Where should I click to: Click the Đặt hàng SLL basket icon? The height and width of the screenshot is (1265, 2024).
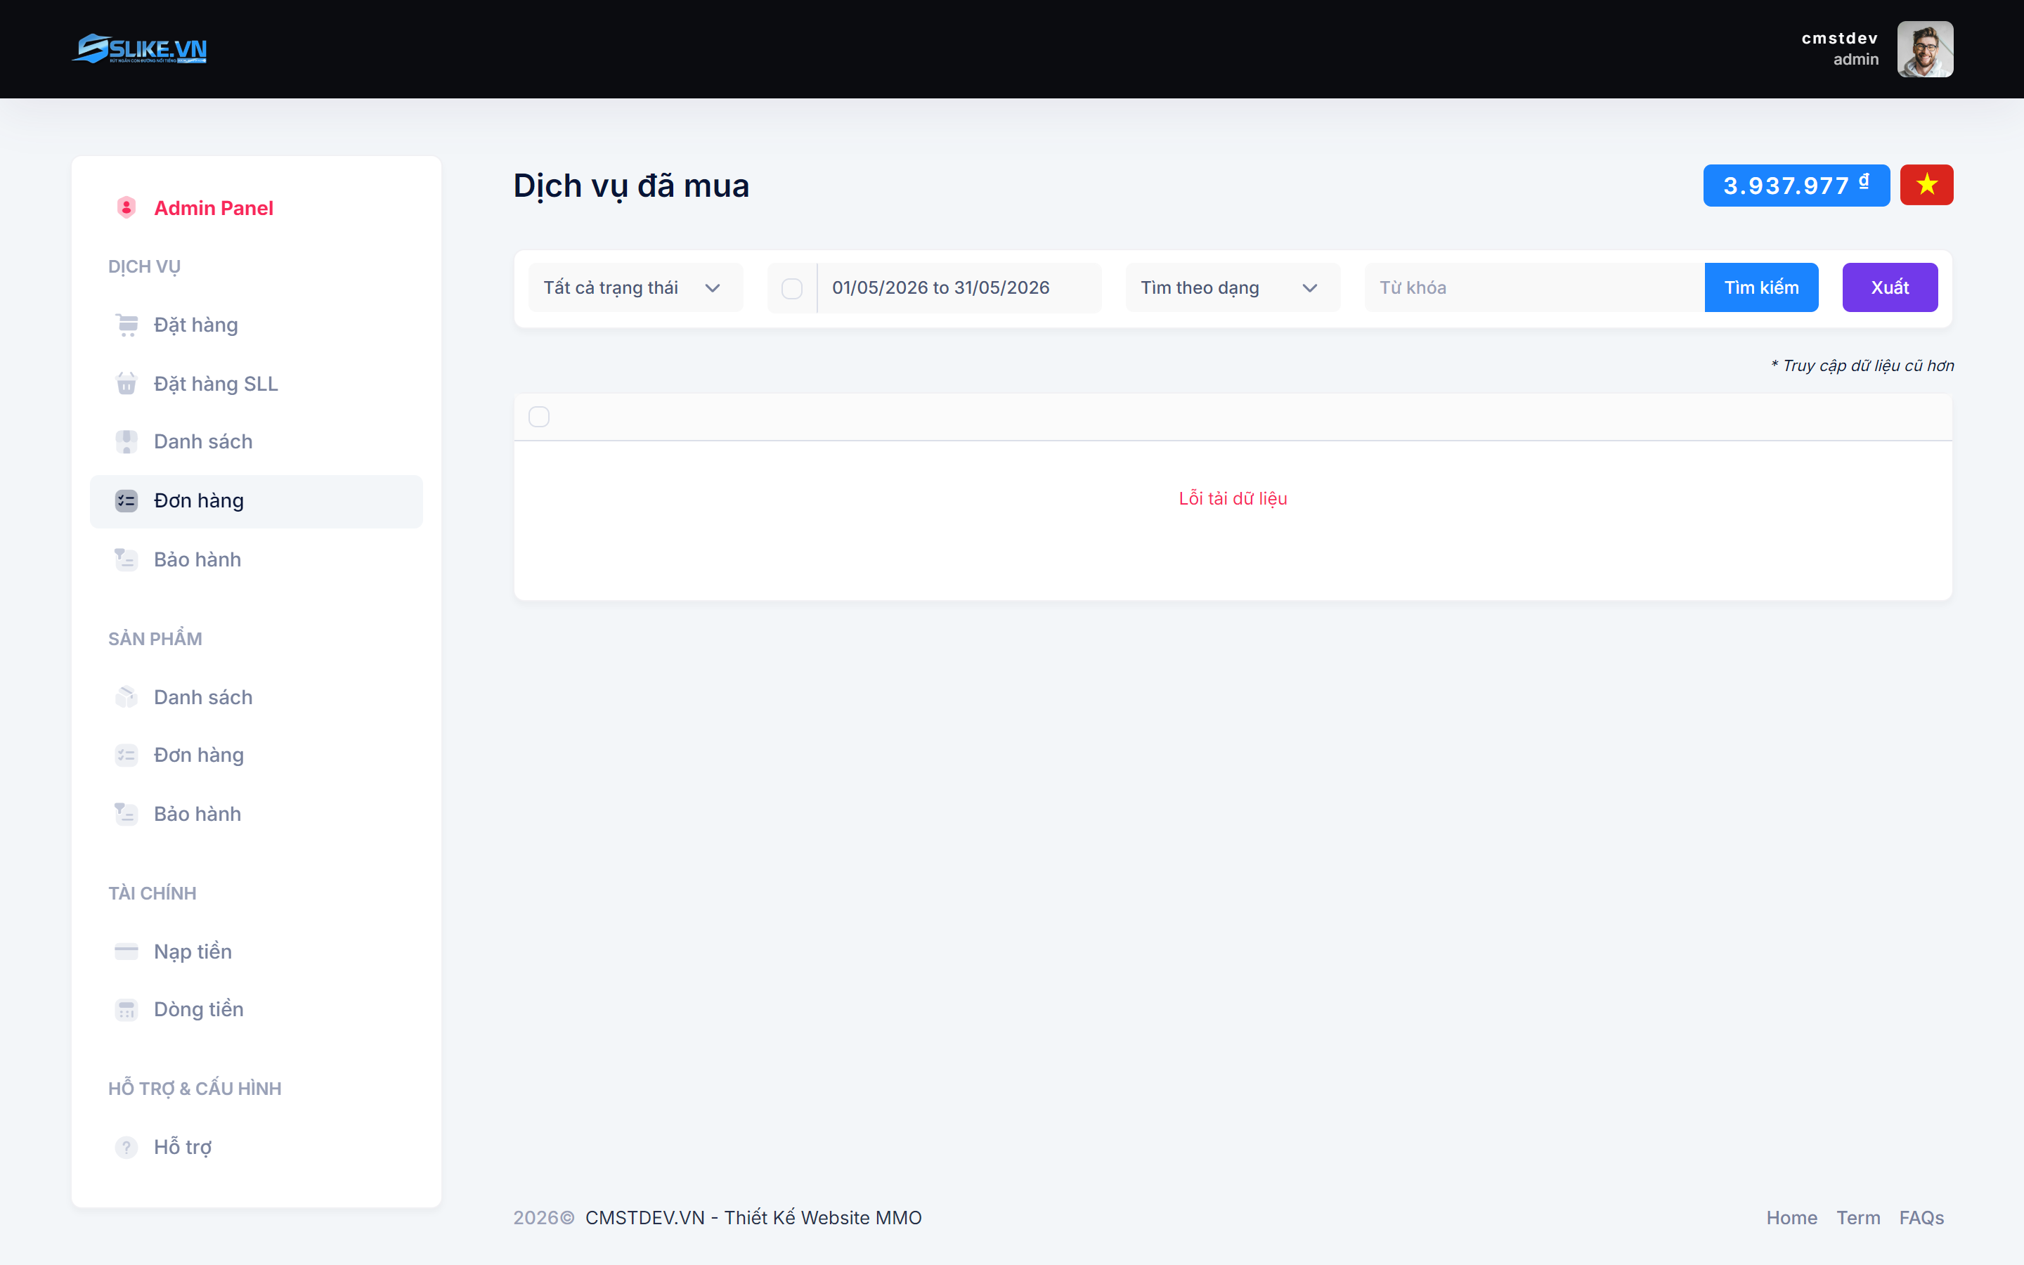(x=126, y=383)
